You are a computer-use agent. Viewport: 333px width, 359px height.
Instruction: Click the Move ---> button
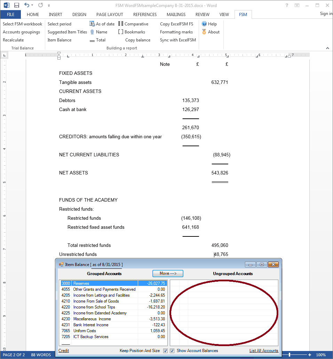(x=168, y=273)
